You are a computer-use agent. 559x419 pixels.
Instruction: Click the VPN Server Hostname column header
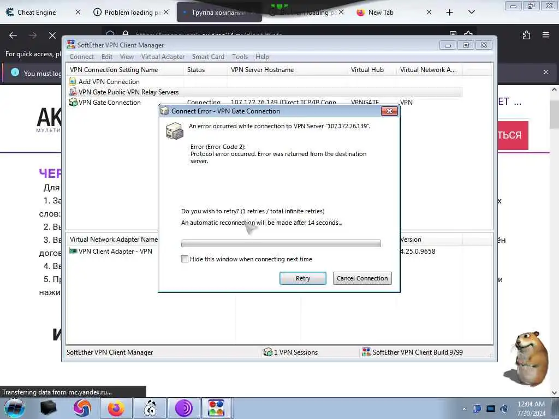287,70
